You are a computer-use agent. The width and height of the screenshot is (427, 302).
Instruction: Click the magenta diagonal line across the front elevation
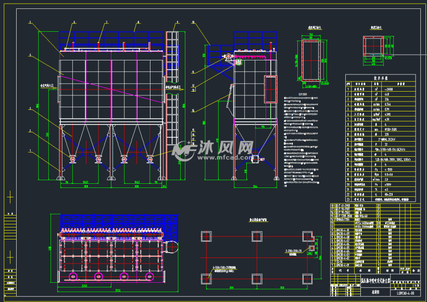pyautogui.click(x=111, y=90)
